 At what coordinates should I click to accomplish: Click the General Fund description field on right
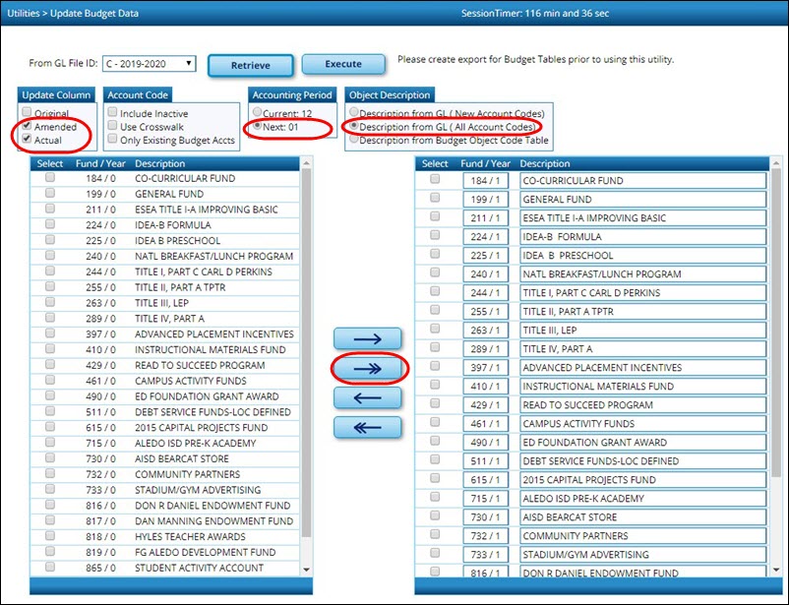(x=642, y=200)
